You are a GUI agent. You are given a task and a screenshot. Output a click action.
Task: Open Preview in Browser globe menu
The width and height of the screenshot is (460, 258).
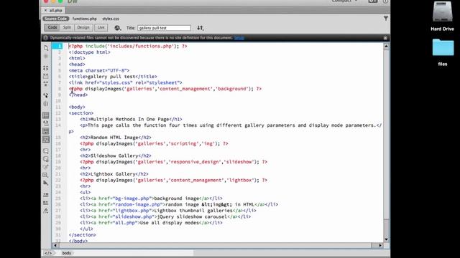pyautogui.click(x=118, y=28)
